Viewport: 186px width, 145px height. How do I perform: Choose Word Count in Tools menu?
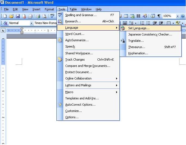pos(75,34)
